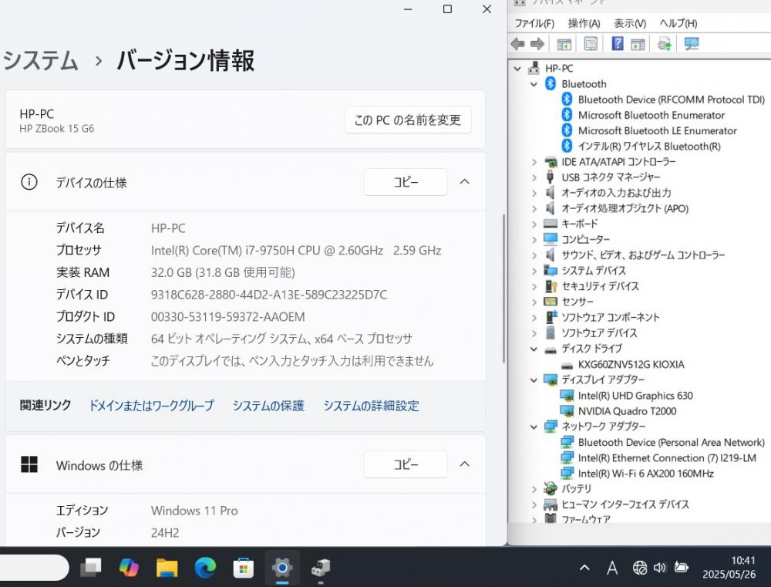This screenshot has height=587, width=771.
Task: Select KXG60ZNV512G KIOXIA disk drive
Action: 631,365
